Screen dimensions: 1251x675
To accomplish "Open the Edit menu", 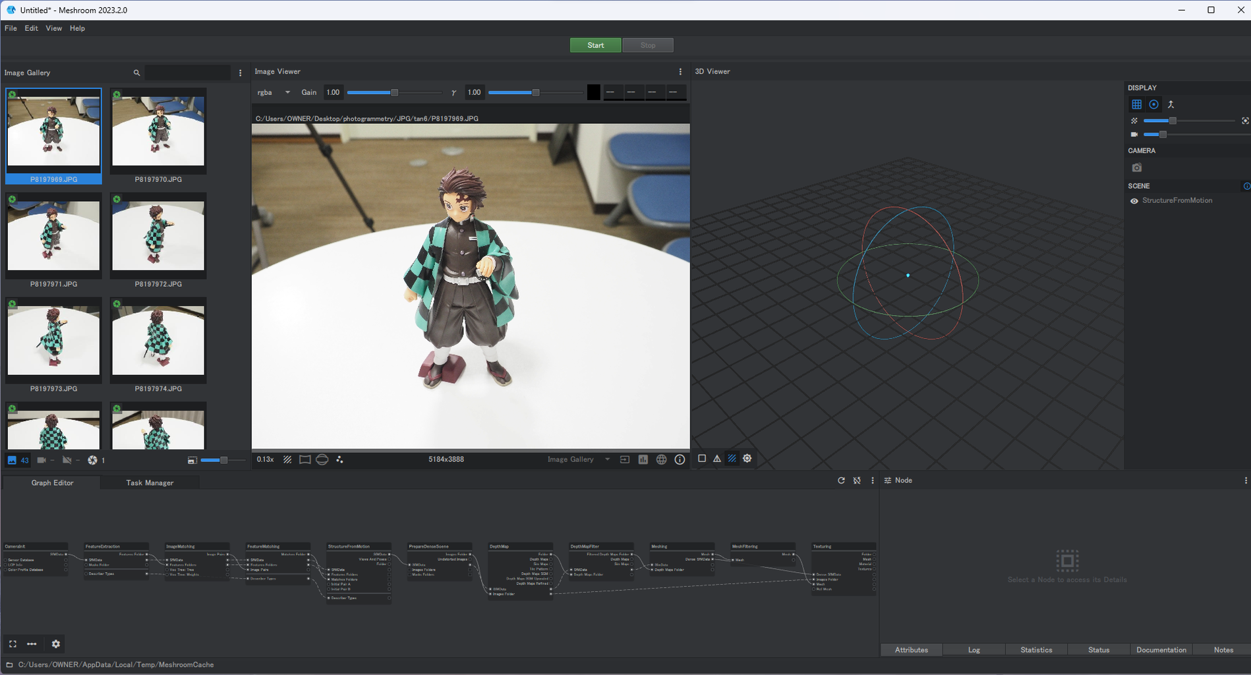I will [x=31, y=28].
